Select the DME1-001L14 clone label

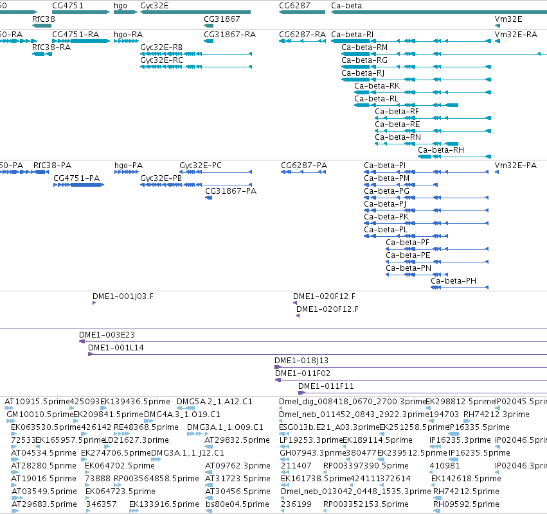click(116, 348)
